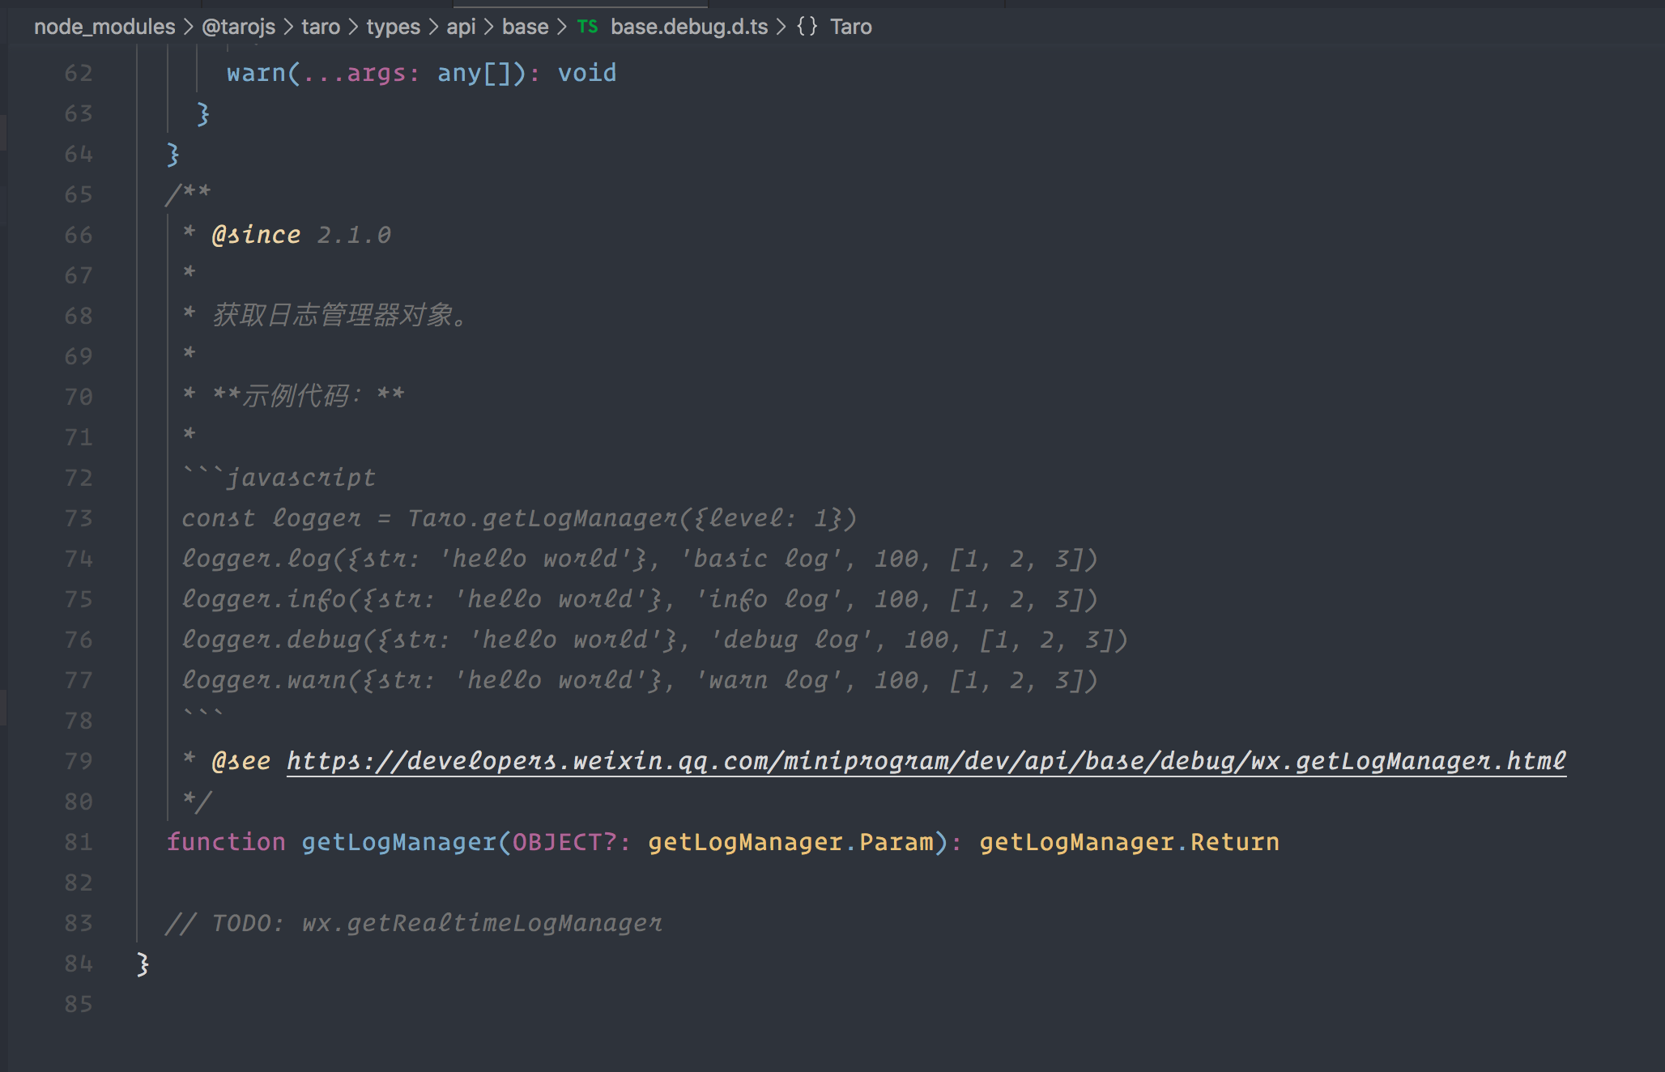This screenshot has width=1665, height=1072.
Task: Click the getLogManager.Param type annotation
Action: point(790,842)
